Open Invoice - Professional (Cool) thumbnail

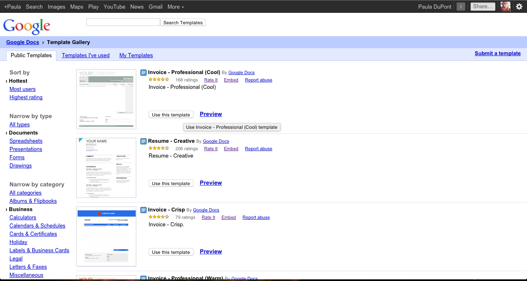pyautogui.click(x=106, y=99)
